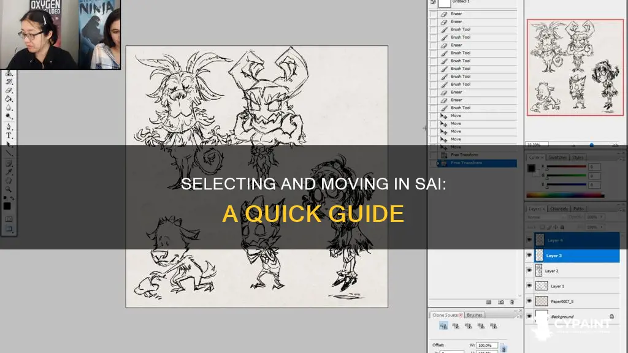Zoom out in the Navigator panel
Screen dimensions: 628x353
[x=573, y=145]
